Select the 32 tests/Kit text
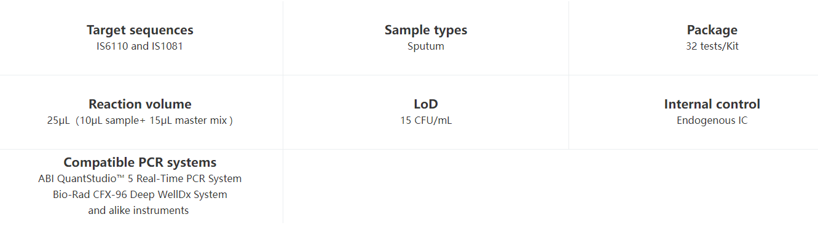Screen dimensions: 818x225 [712, 47]
